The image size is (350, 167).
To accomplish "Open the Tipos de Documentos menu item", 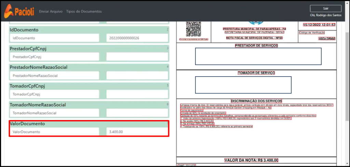I will tap(84, 11).
